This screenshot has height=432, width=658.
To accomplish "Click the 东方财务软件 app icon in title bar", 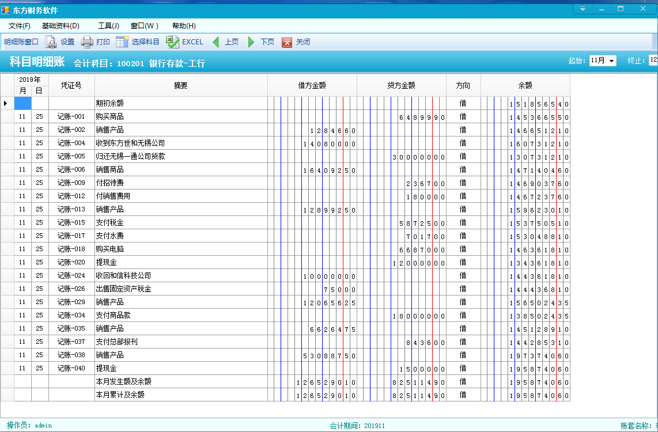I will (x=5, y=10).
